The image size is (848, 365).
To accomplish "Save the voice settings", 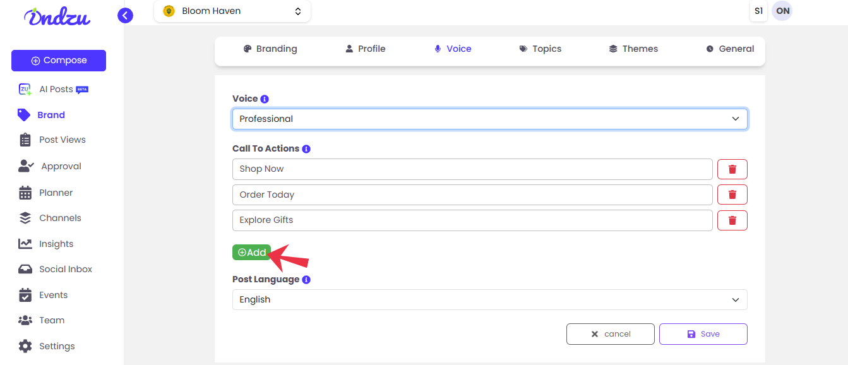I will point(703,334).
